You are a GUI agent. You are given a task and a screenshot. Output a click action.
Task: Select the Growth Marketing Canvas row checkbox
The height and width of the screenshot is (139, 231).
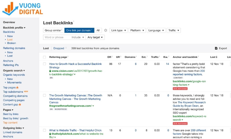(x=44, y=95)
